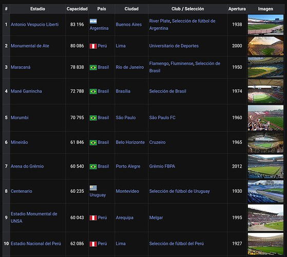Open the Grêmio FBPA club link

click(162, 167)
